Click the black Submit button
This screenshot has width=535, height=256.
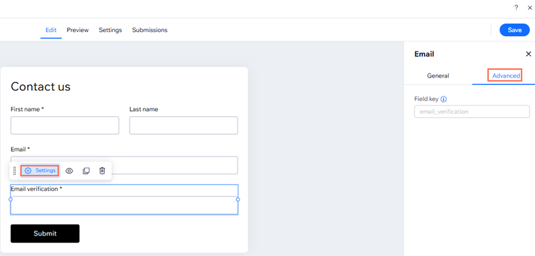click(x=45, y=233)
